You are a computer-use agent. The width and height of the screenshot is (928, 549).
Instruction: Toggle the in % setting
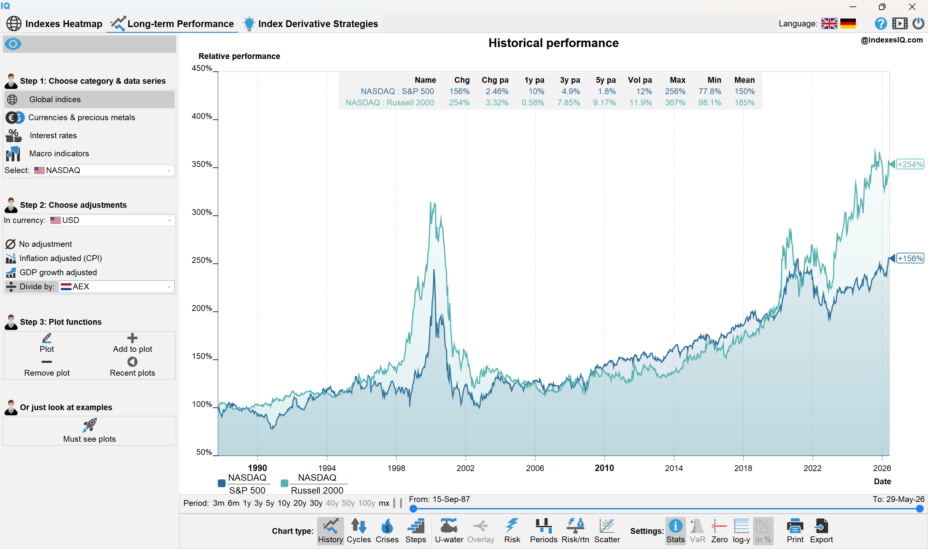[763, 531]
